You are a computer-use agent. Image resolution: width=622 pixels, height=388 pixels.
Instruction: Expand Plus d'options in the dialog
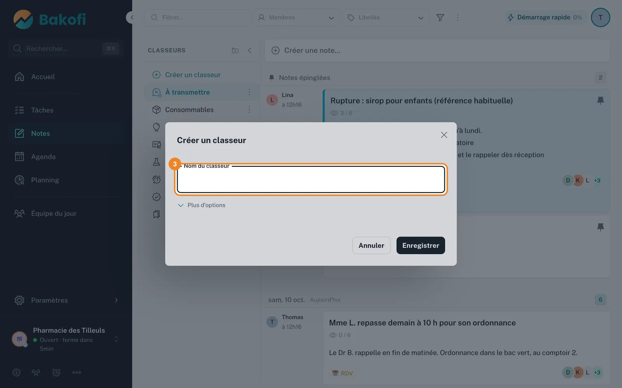(x=202, y=205)
